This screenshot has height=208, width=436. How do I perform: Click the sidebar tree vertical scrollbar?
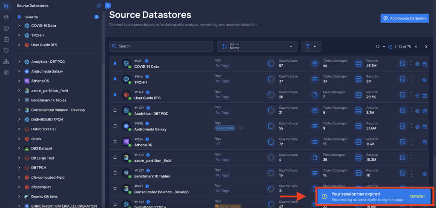[103, 37]
